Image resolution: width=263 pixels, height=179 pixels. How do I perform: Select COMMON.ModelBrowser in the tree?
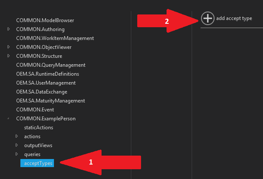coord(45,20)
